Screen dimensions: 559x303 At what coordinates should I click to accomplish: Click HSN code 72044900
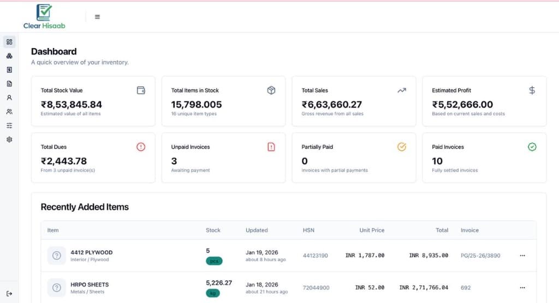click(316, 288)
